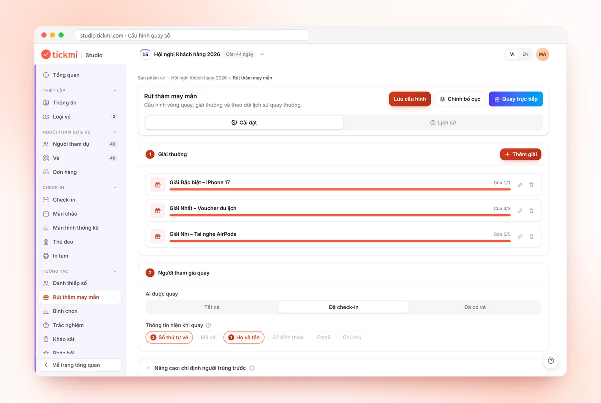Click the info icon beside Thông tin hiện khi quay
Viewport: 601px width, 403px height.
tap(208, 325)
